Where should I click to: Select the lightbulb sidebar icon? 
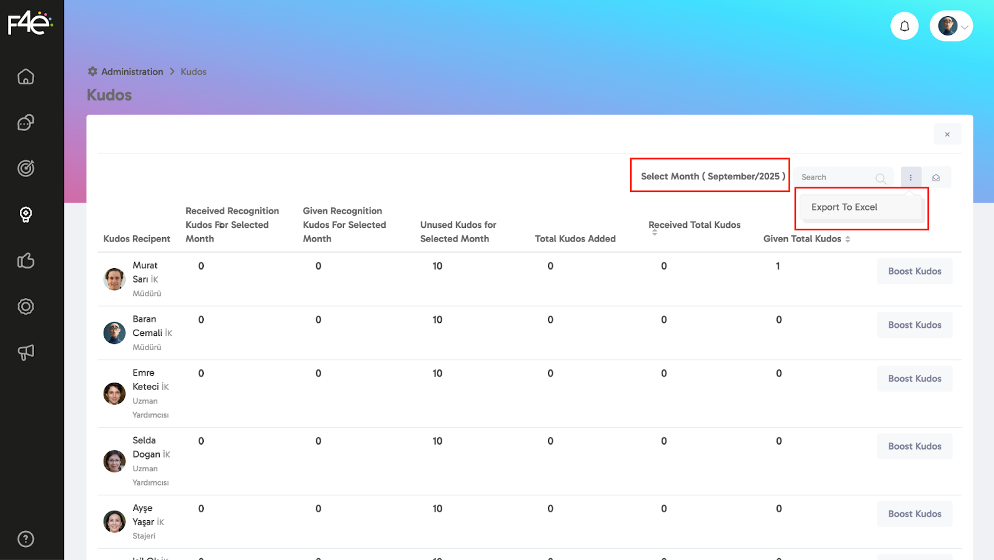point(25,215)
